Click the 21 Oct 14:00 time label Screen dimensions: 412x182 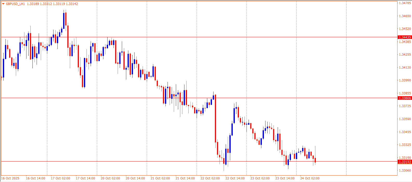185,178
